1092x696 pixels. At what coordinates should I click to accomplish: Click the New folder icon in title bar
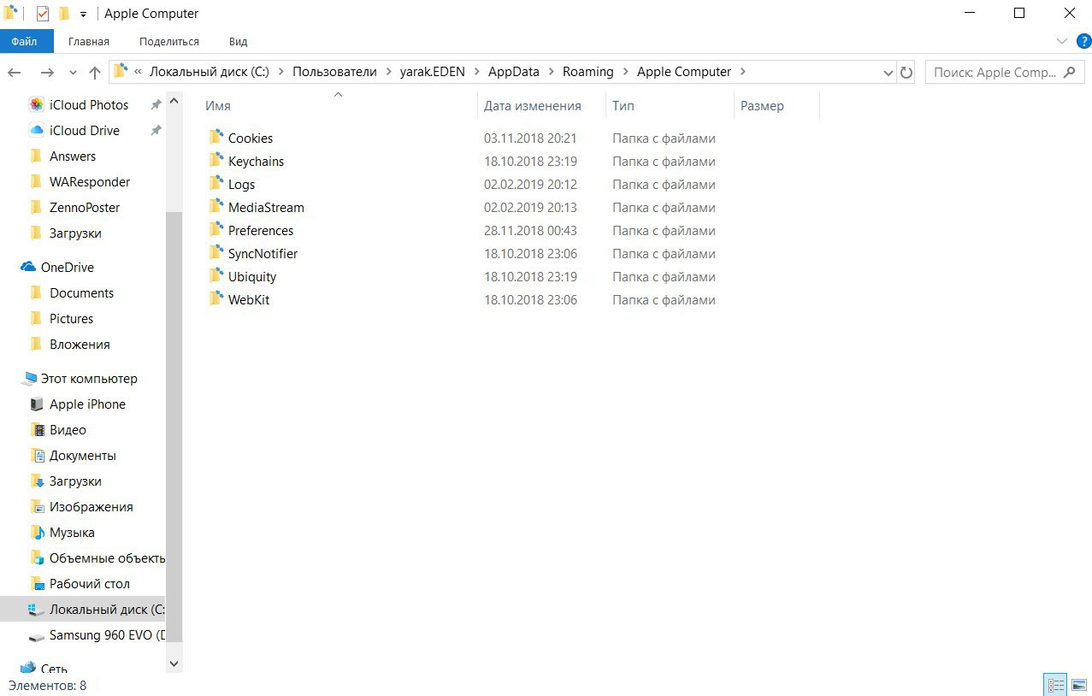pyautogui.click(x=63, y=14)
